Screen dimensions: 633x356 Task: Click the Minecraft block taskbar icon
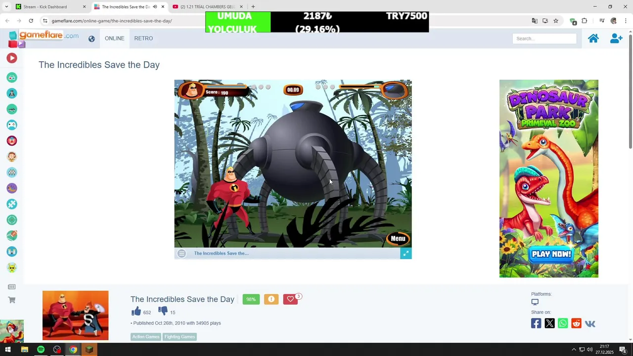pyautogui.click(x=89, y=350)
